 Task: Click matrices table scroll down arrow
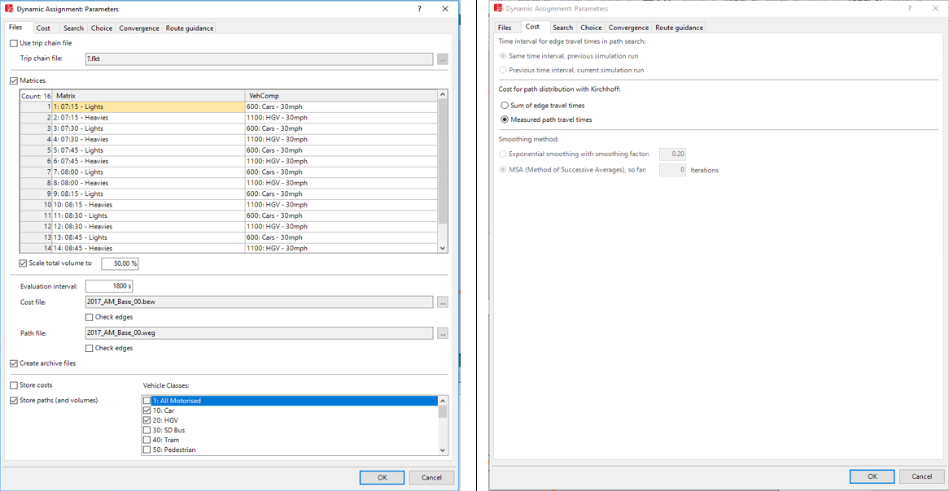pyautogui.click(x=443, y=247)
